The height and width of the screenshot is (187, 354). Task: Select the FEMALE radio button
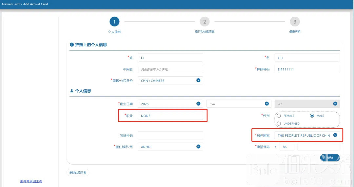click(x=279, y=116)
